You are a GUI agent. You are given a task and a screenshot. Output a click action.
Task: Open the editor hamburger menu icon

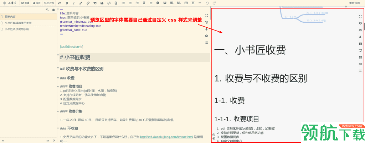[x=206, y=43]
